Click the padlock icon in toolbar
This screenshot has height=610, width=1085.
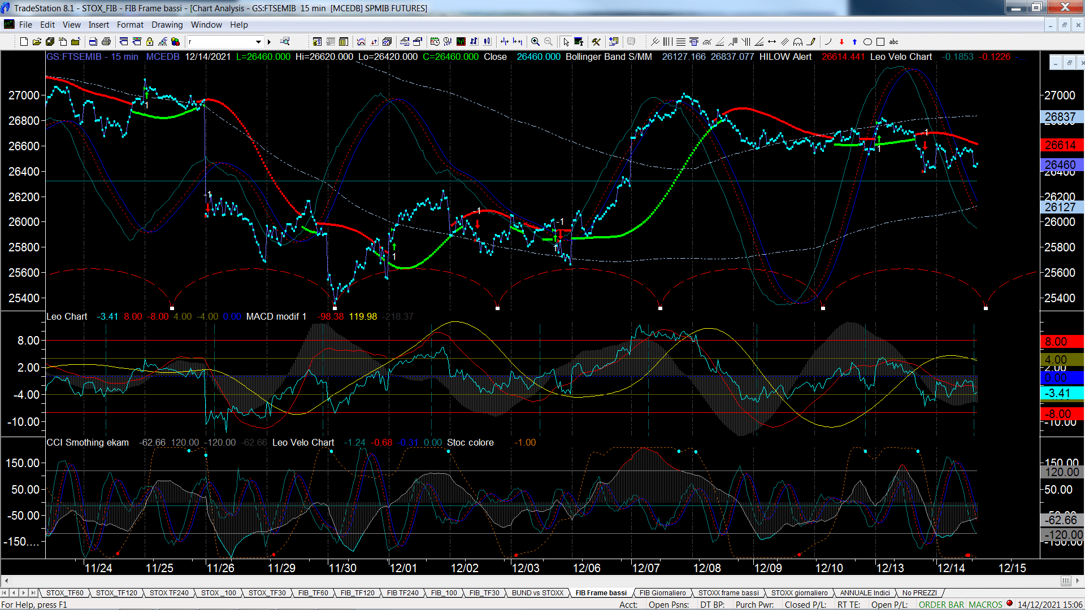(150, 42)
